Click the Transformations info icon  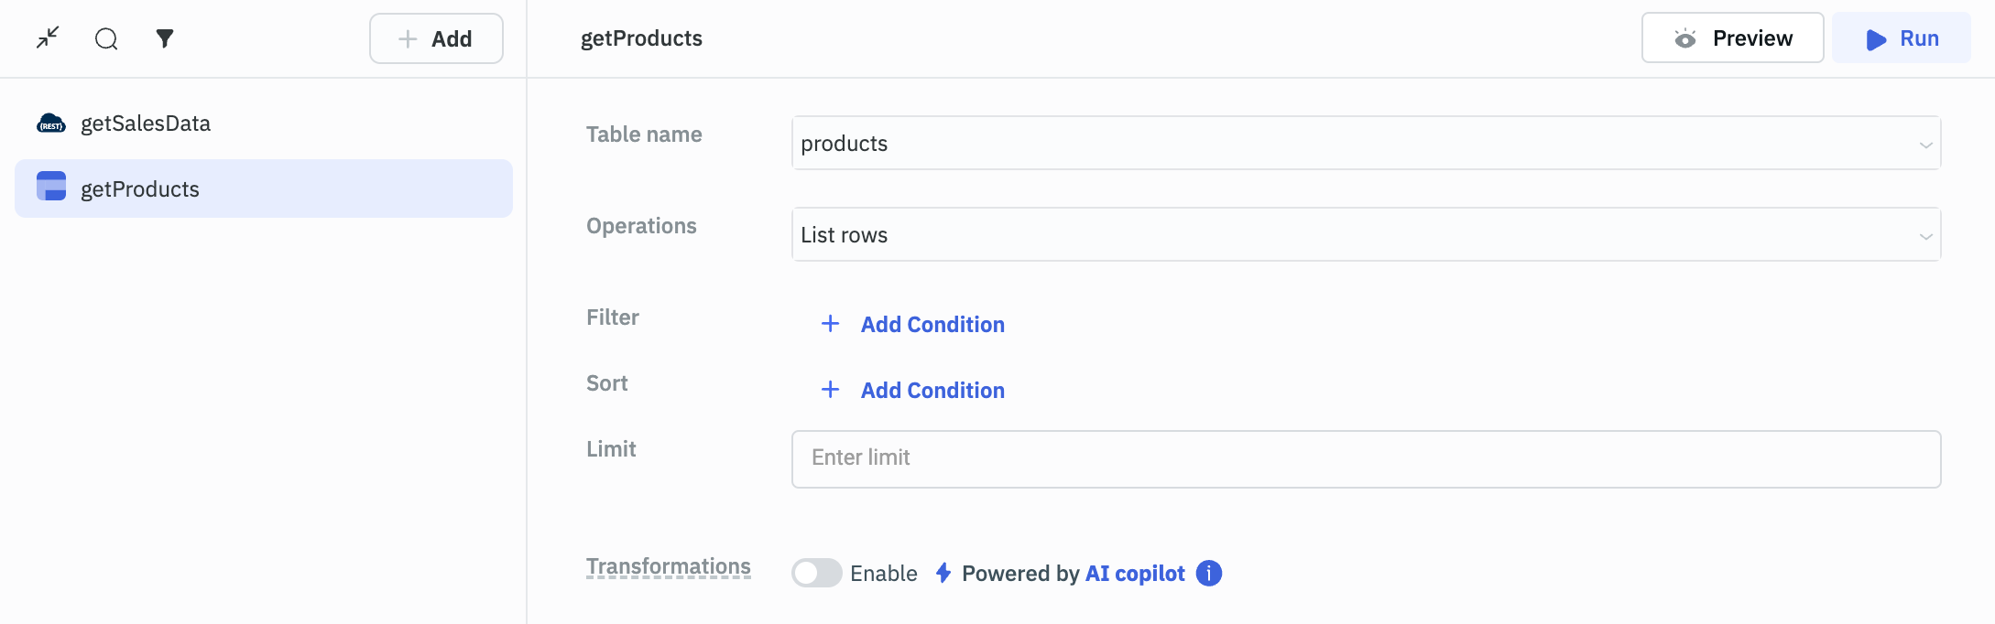pos(1209,573)
